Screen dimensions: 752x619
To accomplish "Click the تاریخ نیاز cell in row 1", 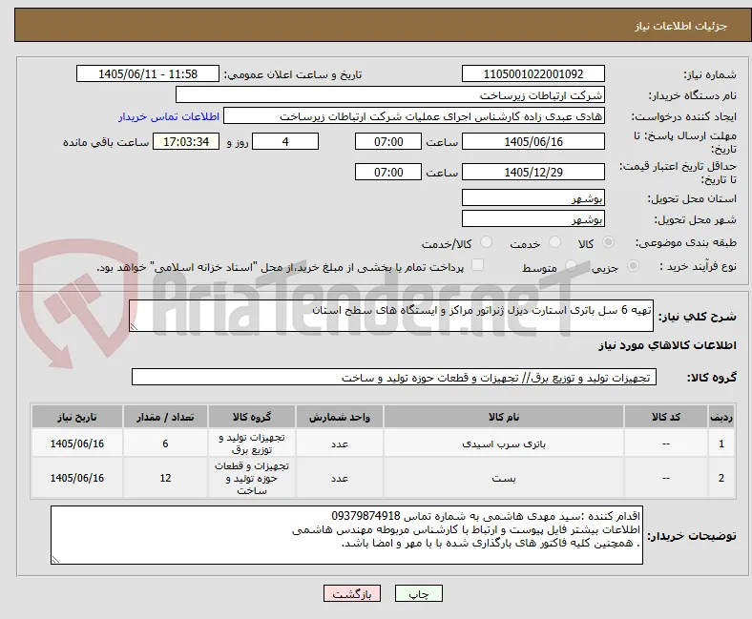I will pyautogui.click(x=77, y=444).
